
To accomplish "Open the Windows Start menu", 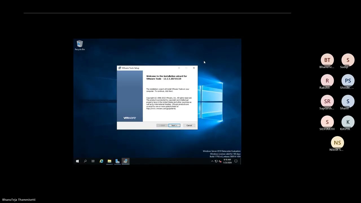I will tap(77, 161).
